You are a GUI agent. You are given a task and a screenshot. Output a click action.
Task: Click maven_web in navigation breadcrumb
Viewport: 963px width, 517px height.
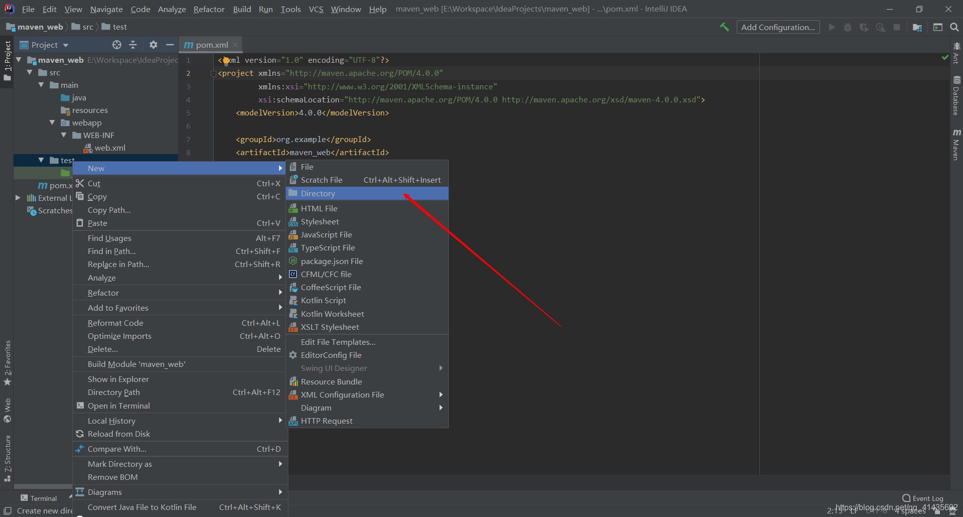pos(35,27)
